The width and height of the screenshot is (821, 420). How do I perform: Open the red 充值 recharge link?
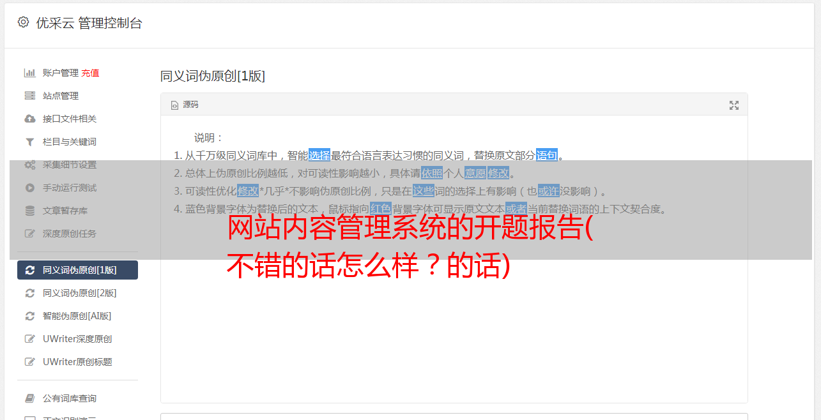click(90, 73)
